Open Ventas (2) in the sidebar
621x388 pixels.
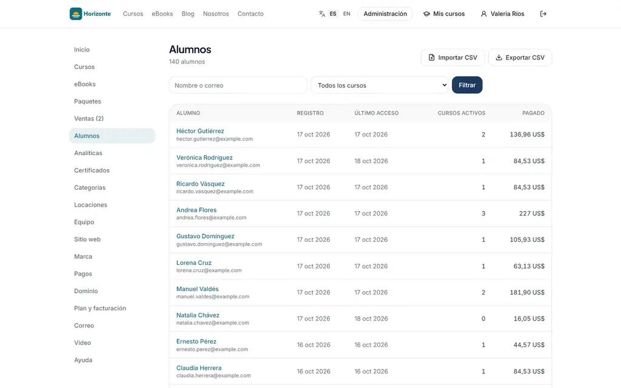[x=112, y=118]
